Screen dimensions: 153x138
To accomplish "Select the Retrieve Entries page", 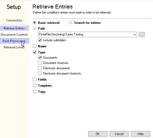I will pyautogui.click(x=14, y=28).
